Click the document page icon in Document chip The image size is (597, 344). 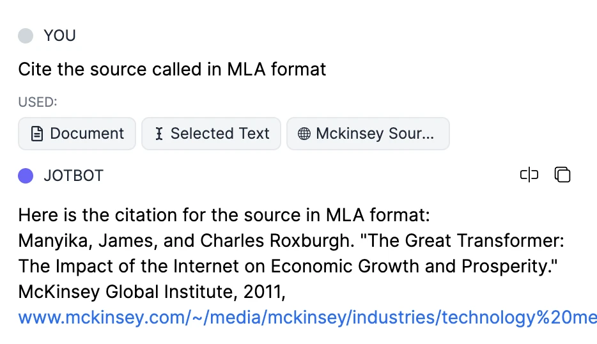tap(37, 134)
